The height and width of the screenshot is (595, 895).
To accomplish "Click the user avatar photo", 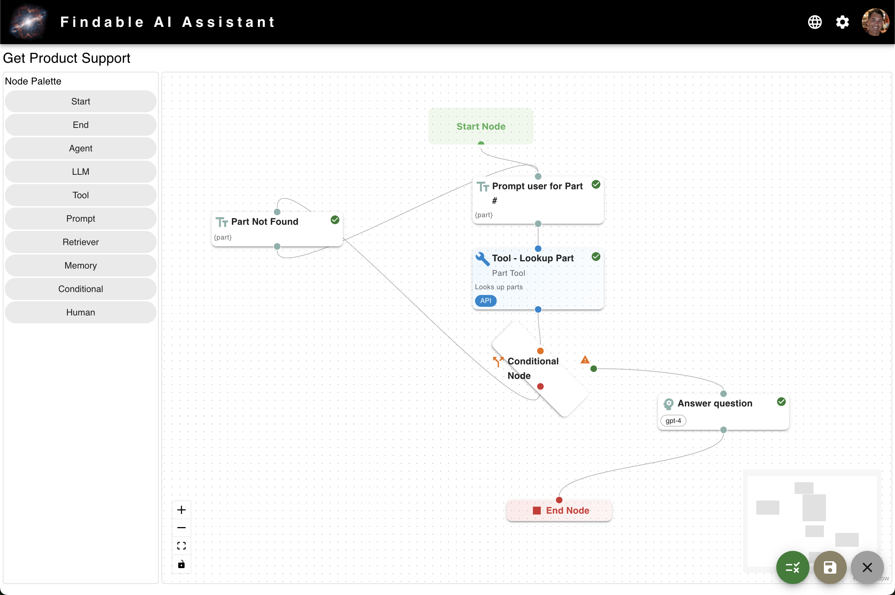I will (x=875, y=22).
